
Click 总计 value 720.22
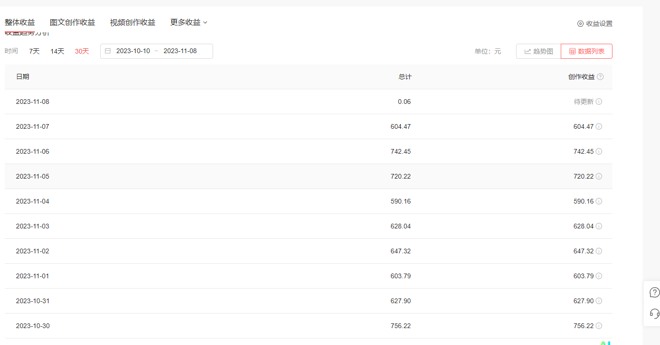[x=401, y=176]
